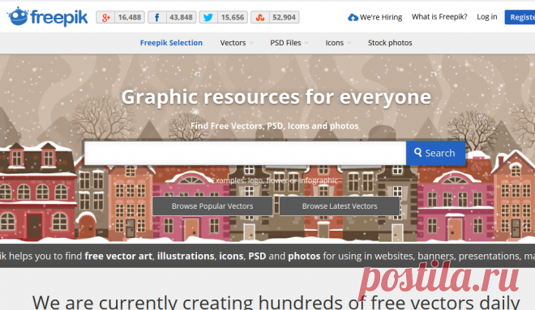This screenshot has height=310, width=535.
Task: Click the Facebook share icon
Action: [157, 17]
